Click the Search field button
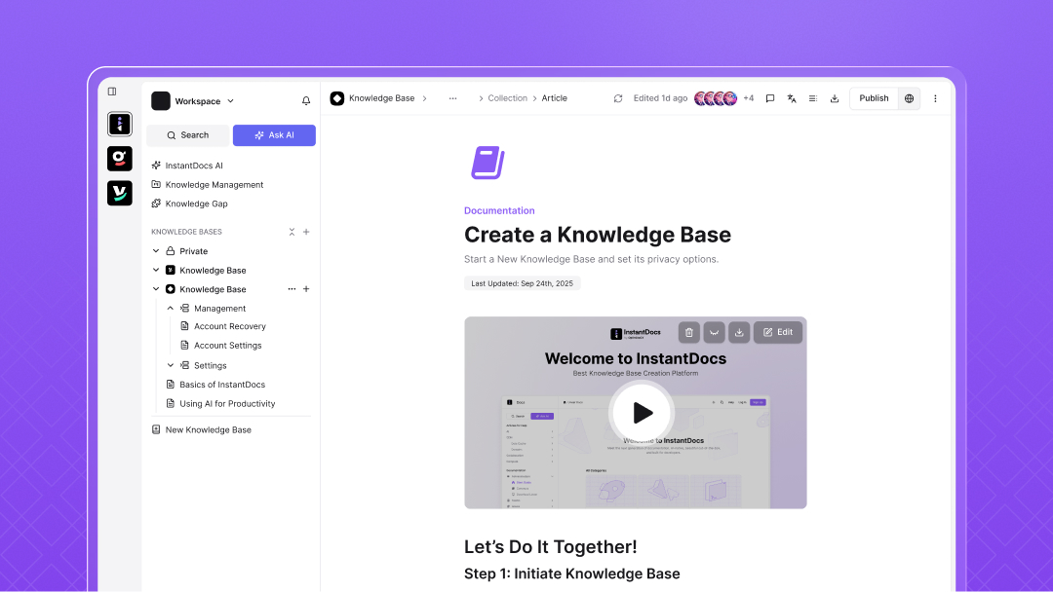Viewport: 1053px width, 592px height. coord(188,134)
